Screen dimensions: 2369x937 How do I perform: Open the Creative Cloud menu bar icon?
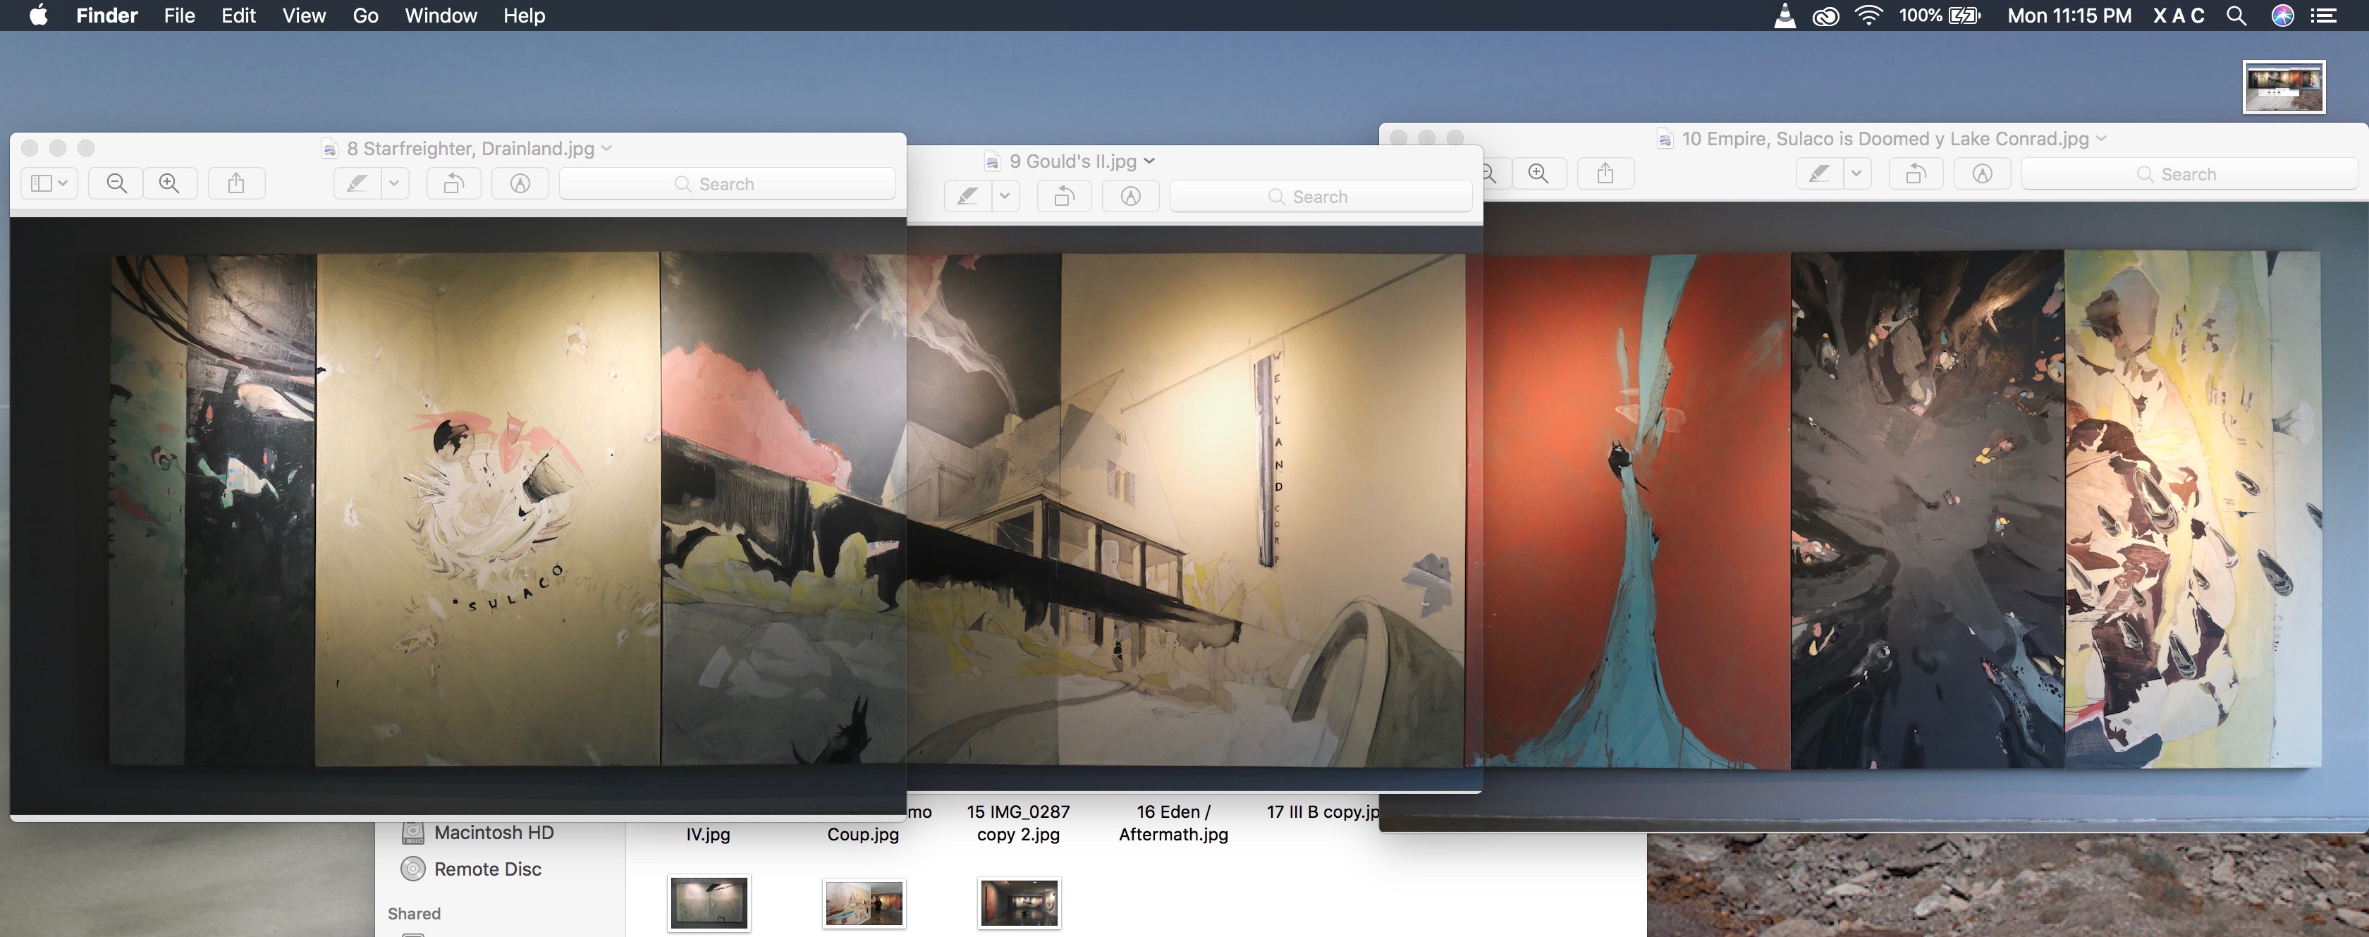tap(1825, 16)
